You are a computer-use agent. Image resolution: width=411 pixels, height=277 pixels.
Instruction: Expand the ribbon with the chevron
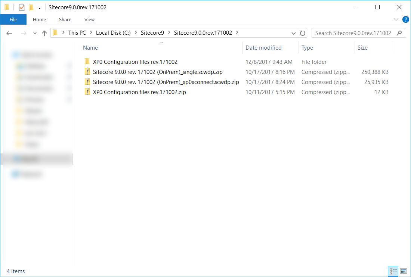pos(396,20)
